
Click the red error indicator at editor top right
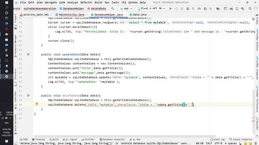pyautogui.click(x=253, y=19)
